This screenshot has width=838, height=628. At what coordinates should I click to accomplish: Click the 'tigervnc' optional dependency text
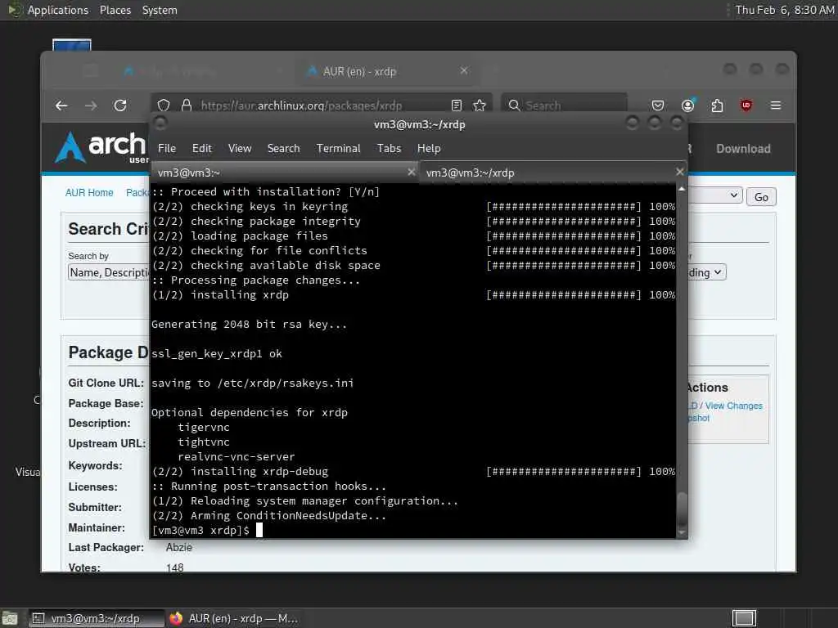tap(204, 427)
